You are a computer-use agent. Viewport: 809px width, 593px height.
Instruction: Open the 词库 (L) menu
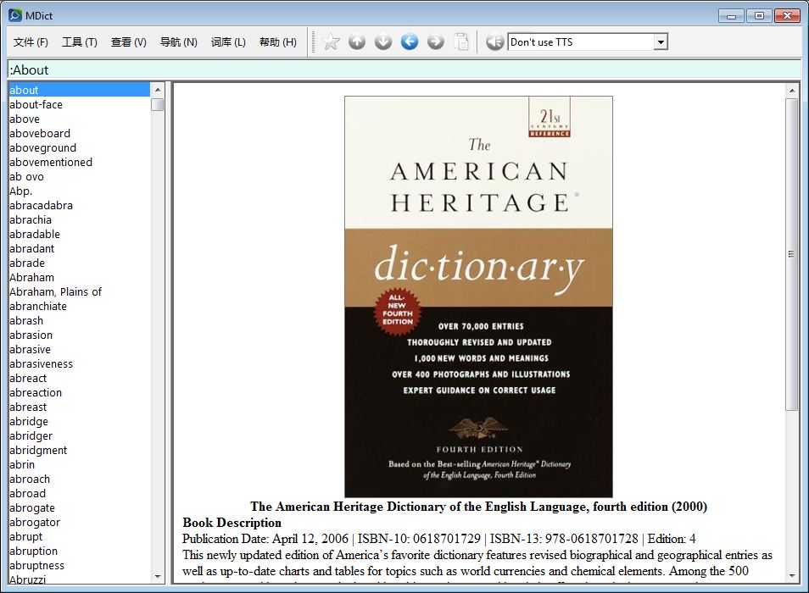click(x=228, y=42)
